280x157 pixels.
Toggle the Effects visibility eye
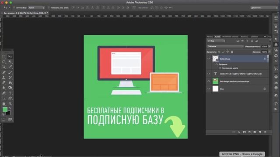coord(217,65)
